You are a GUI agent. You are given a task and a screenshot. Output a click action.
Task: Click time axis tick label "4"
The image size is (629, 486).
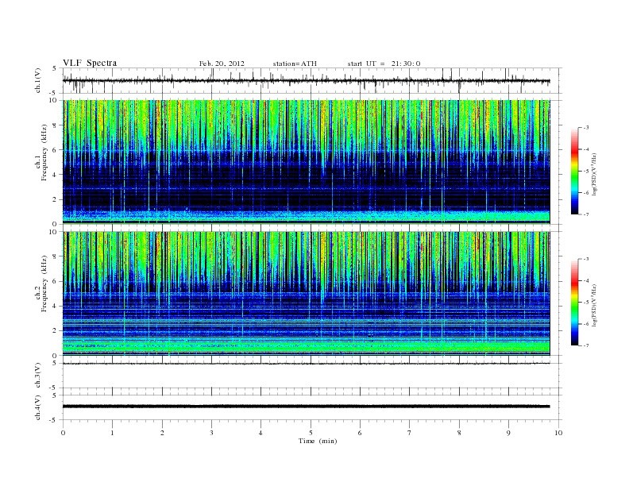260,433
